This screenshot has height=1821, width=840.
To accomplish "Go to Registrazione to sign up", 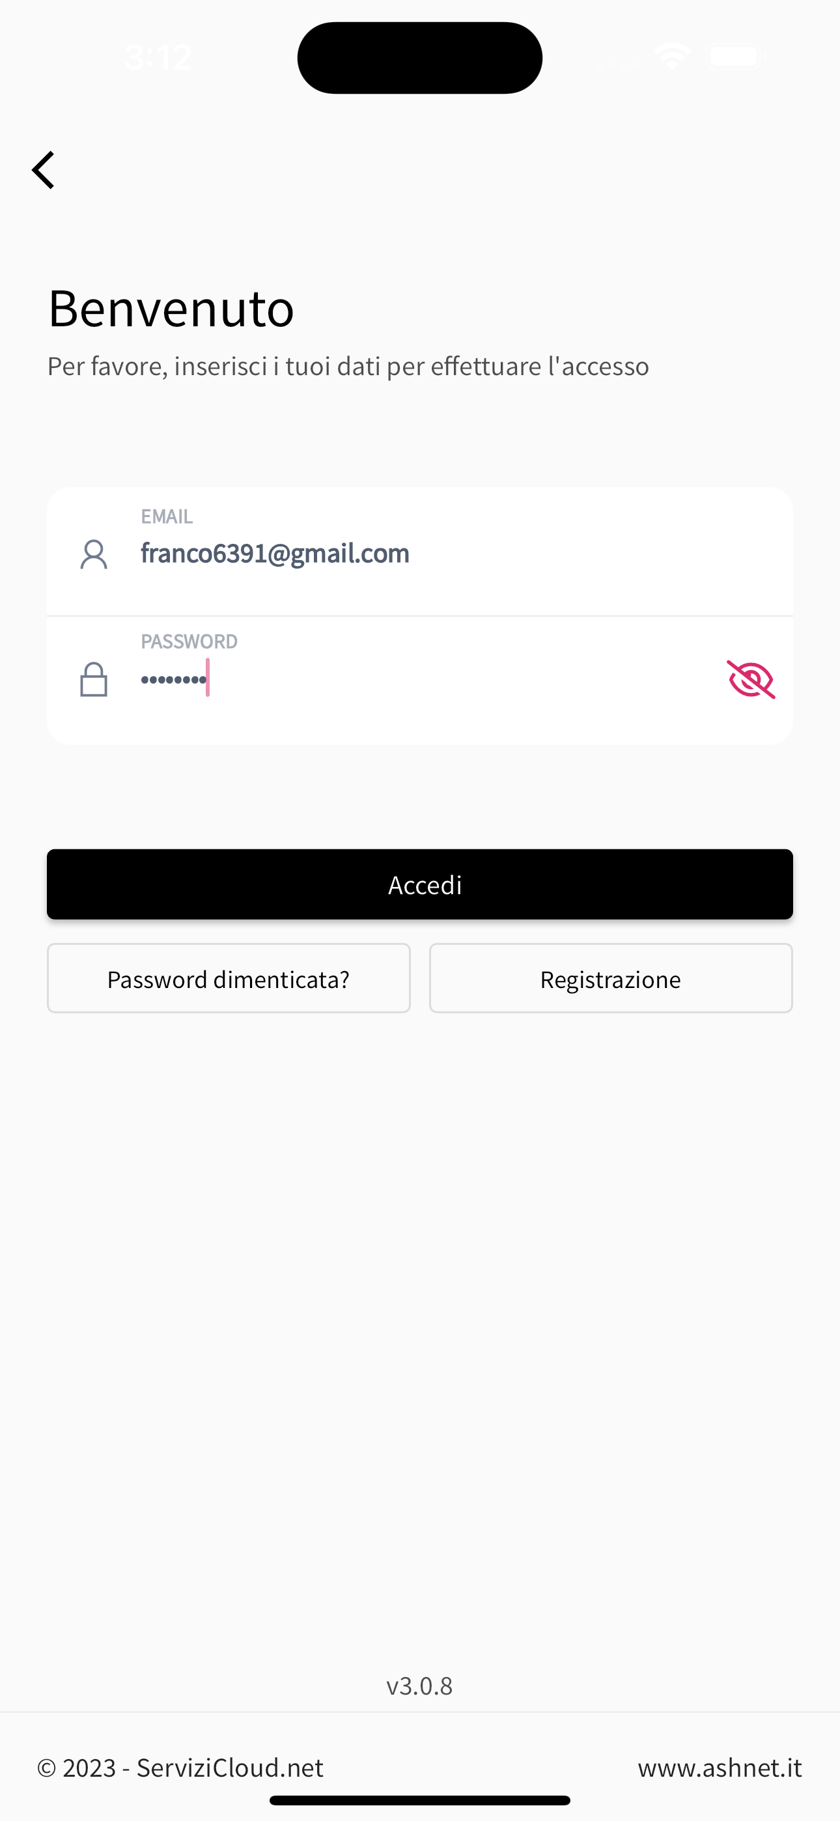I will pyautogui.click(x=610, y=978).
